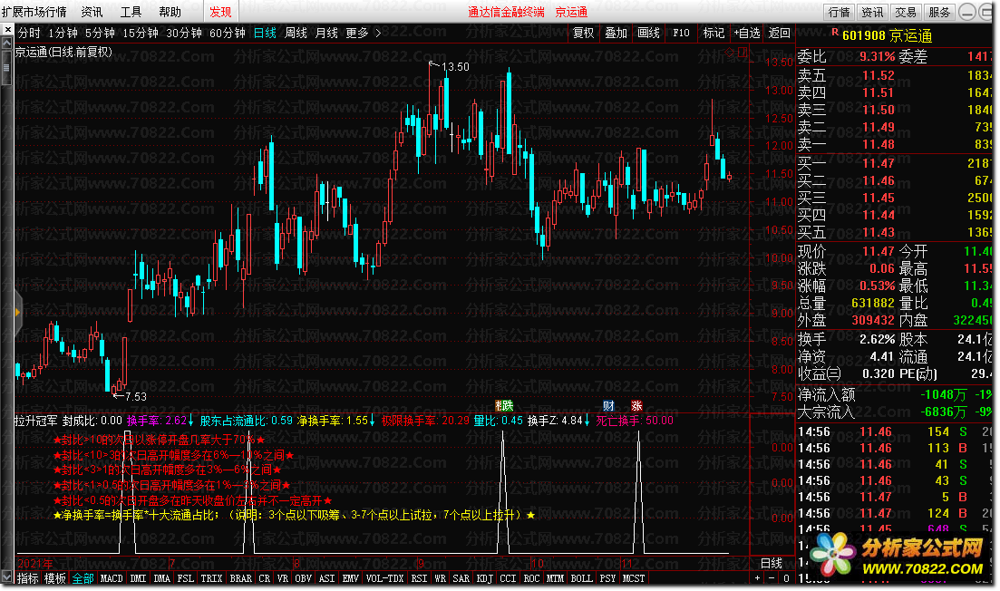Select the VOL-TDX indicator
Image resolution: width=1000 pixels, height=591 pixels.
coord(385,578)
